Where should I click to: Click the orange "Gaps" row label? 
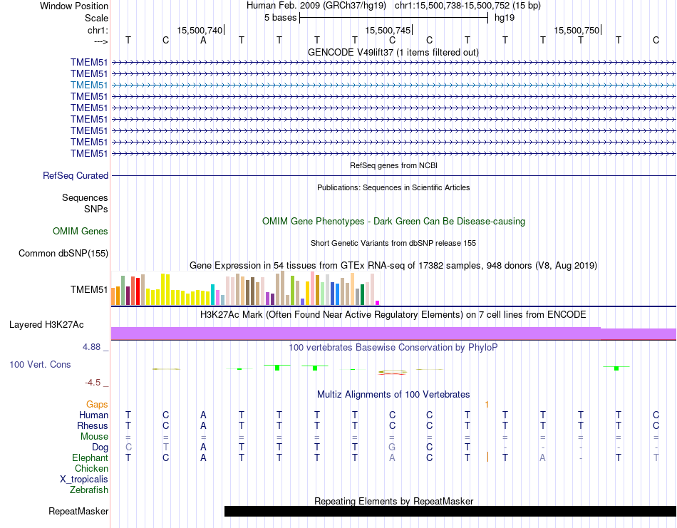pyautogui.click(x=97, y=404)
